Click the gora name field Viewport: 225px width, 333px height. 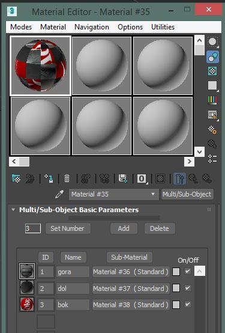click(x=73, y=272)
